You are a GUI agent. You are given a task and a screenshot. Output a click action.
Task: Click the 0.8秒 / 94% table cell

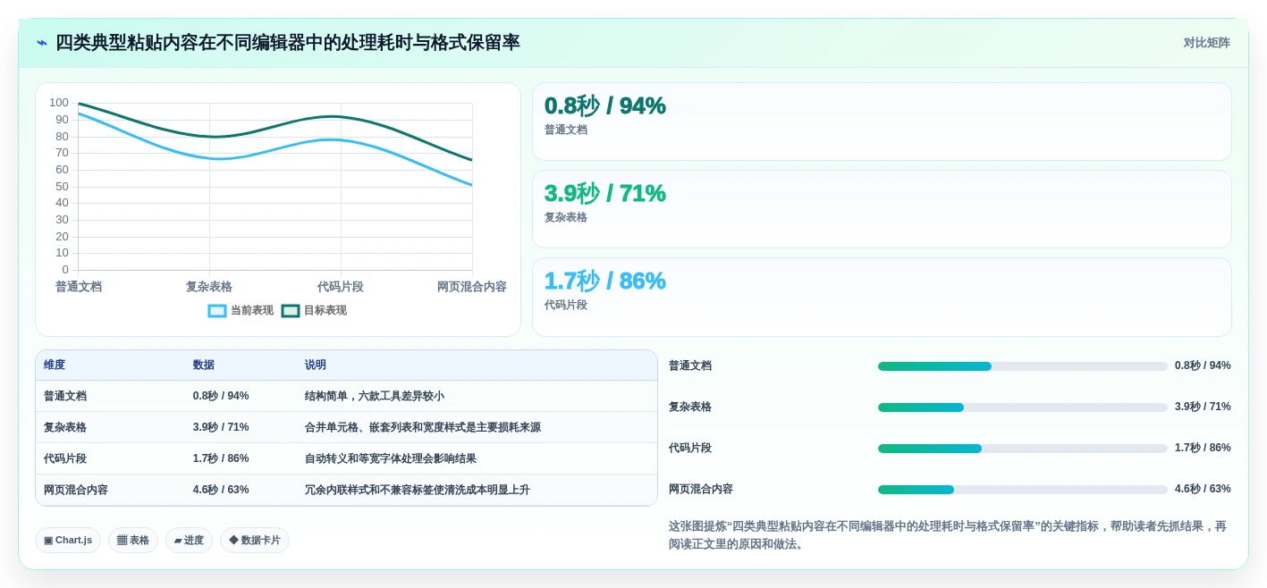click(221, 396)
